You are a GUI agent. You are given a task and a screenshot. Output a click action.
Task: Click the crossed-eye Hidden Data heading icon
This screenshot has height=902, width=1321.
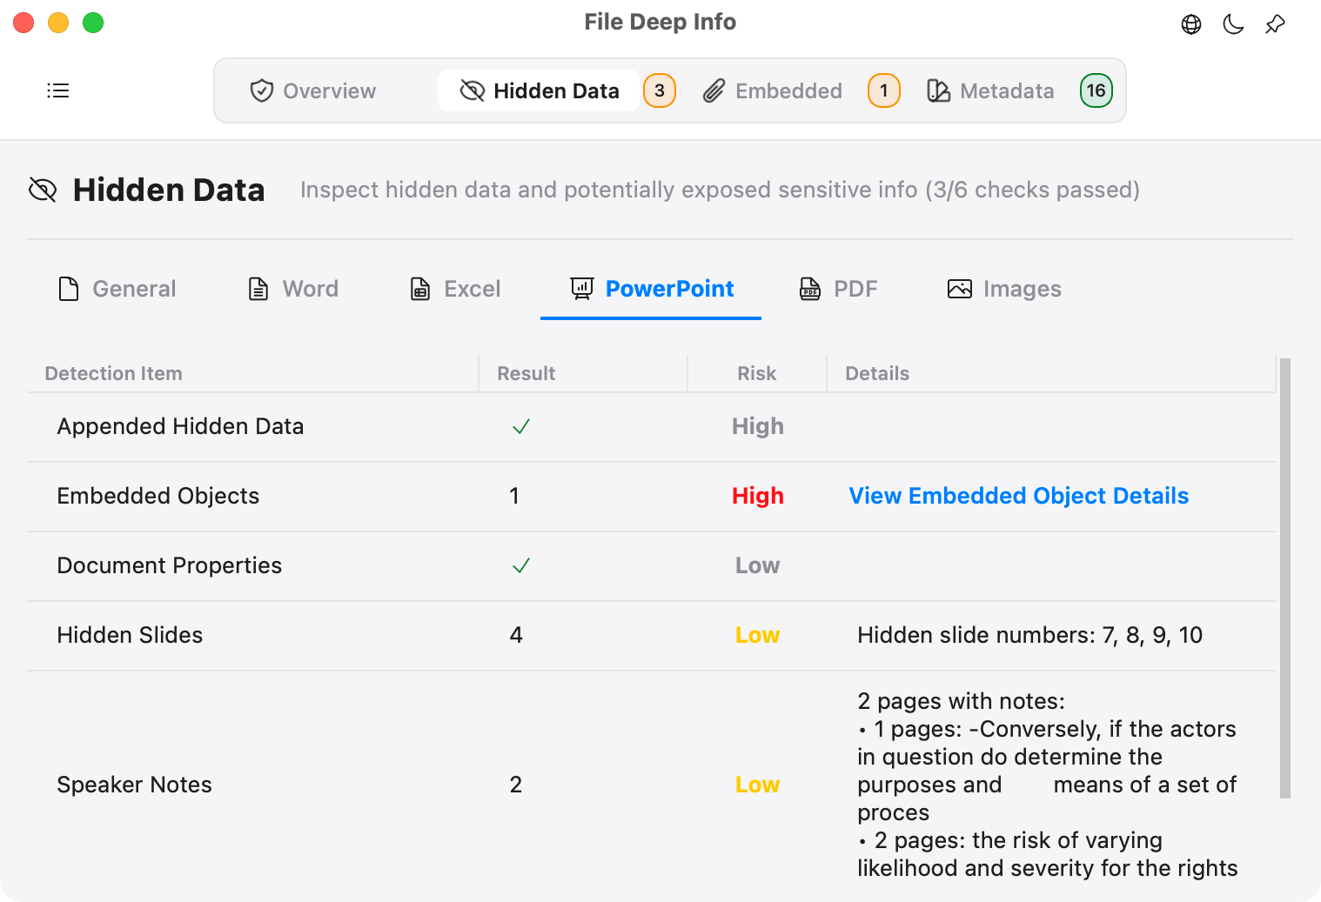click(x=43, y=190)
